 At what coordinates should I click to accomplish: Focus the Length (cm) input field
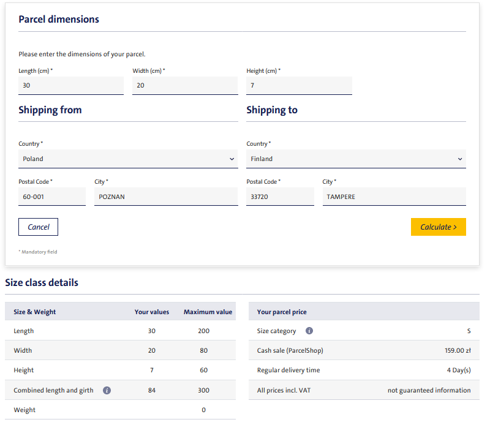coord(71,86)
